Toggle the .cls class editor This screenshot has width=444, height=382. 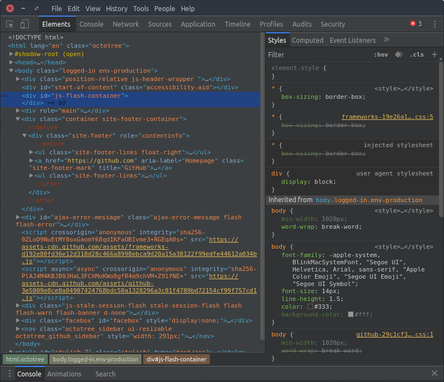pyautogui.click(x=417, y=54)
